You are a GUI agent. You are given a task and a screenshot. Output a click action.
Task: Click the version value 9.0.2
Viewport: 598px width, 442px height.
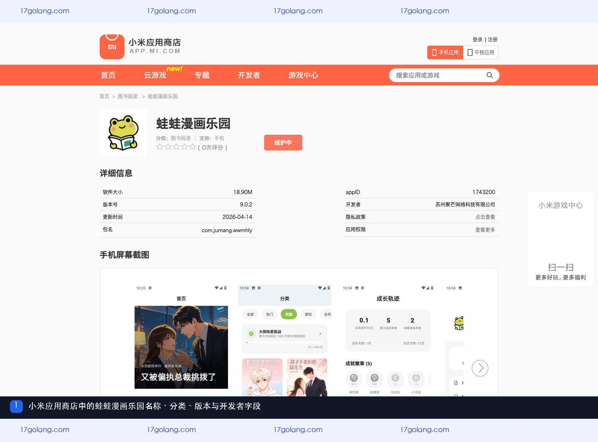pos(246,204)
